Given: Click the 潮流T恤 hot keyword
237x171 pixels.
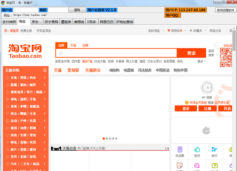Looking at the screenshot, I should tap(87, 61).
